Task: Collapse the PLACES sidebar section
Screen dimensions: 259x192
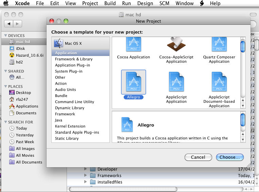Action: (x=6, y=87)
